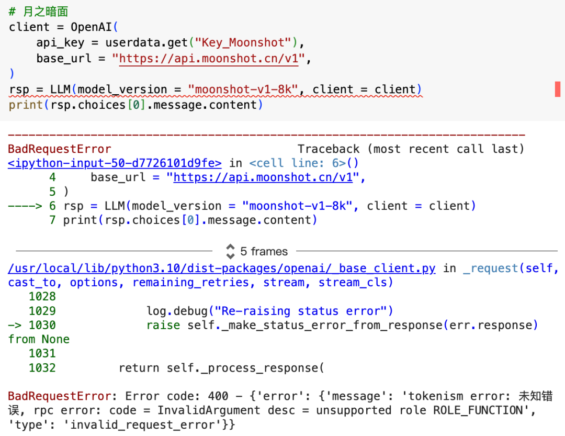Click the 'from None' text
This screenshot has width=565, height=436.
(x=39, y=339)
